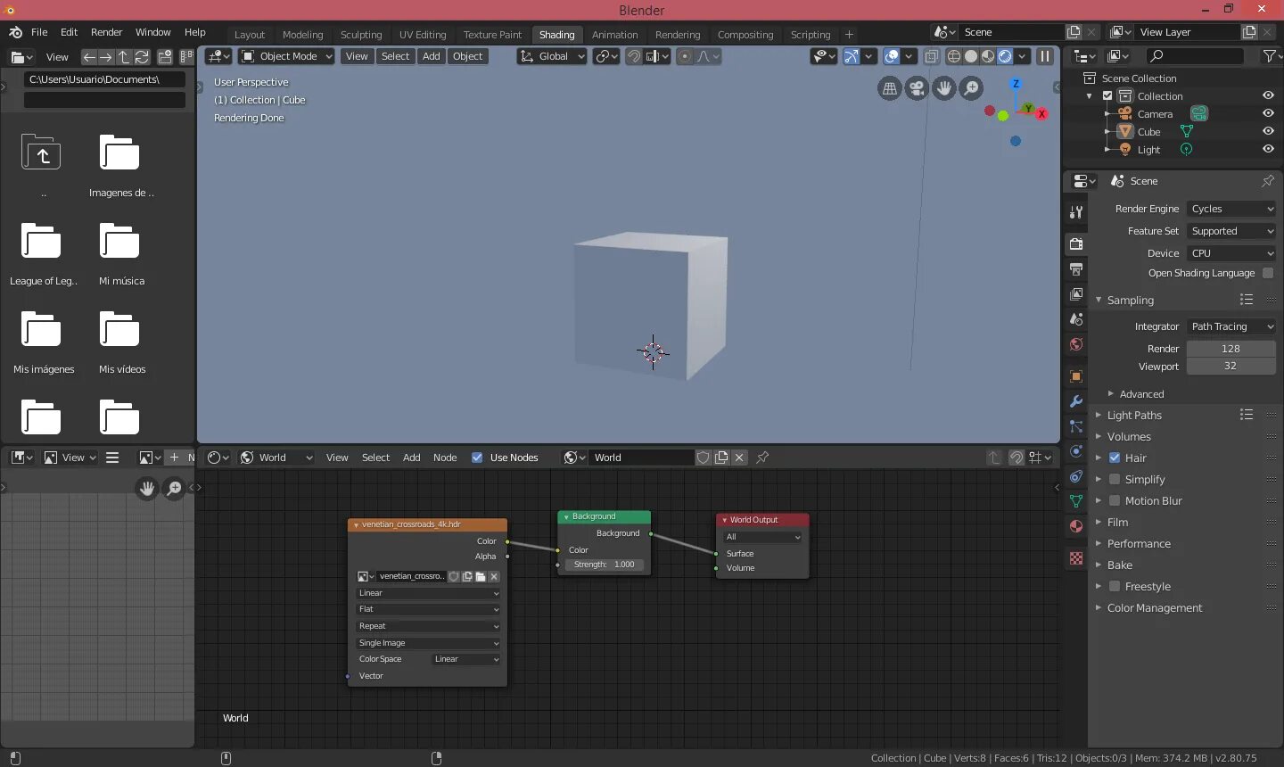
Task: Enable the Simplify checkbox
Action: 1115,479
